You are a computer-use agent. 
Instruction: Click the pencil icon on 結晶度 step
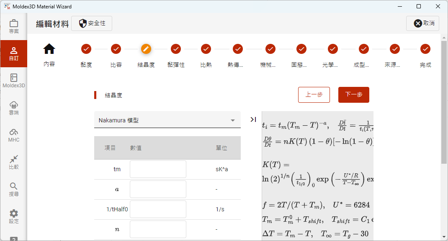(146, 49)
